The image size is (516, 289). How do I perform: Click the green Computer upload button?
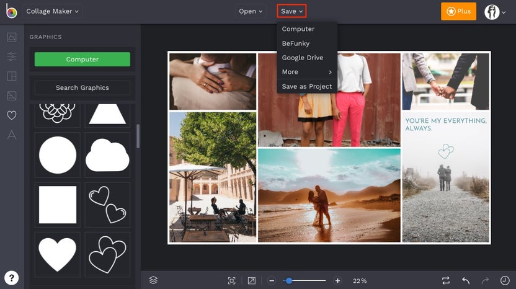(x=82, y=60)
